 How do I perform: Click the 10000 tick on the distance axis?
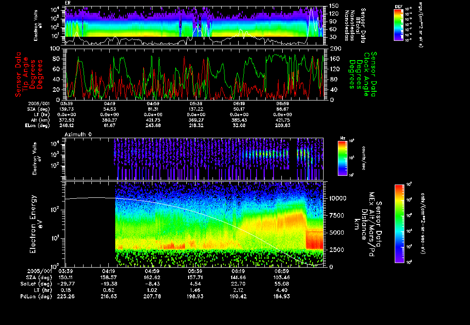coord(338,198)
